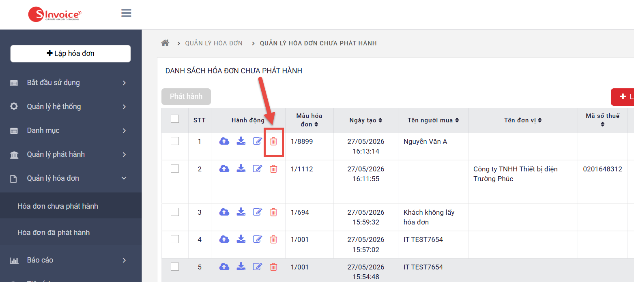Delete invoice 1/1112 in row 2
The width and height of the screenshot is (634, 282).
click(x=274, y=169)
